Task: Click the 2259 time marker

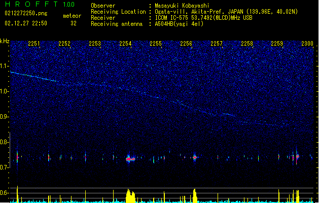Action: 277,44
